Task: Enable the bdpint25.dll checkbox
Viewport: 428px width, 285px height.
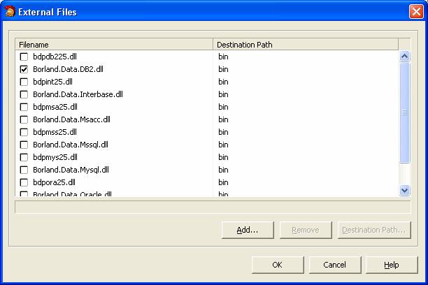Action: coord(24,82)
